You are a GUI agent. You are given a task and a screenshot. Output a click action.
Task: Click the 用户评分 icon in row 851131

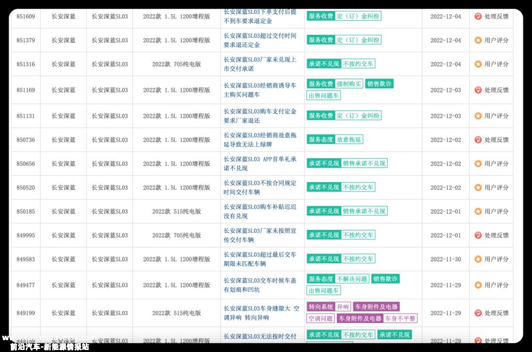click(x=478, y=116)
